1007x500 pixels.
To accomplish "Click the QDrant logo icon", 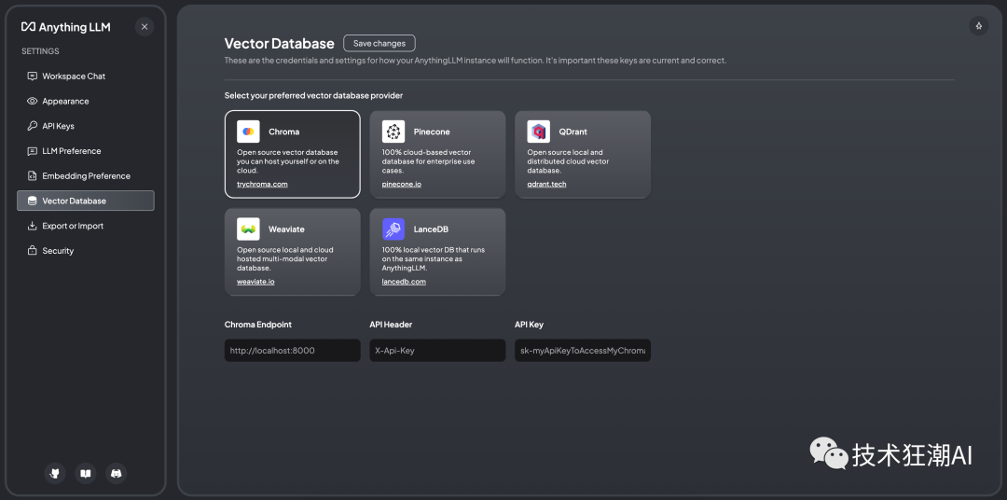I will 538,132.
